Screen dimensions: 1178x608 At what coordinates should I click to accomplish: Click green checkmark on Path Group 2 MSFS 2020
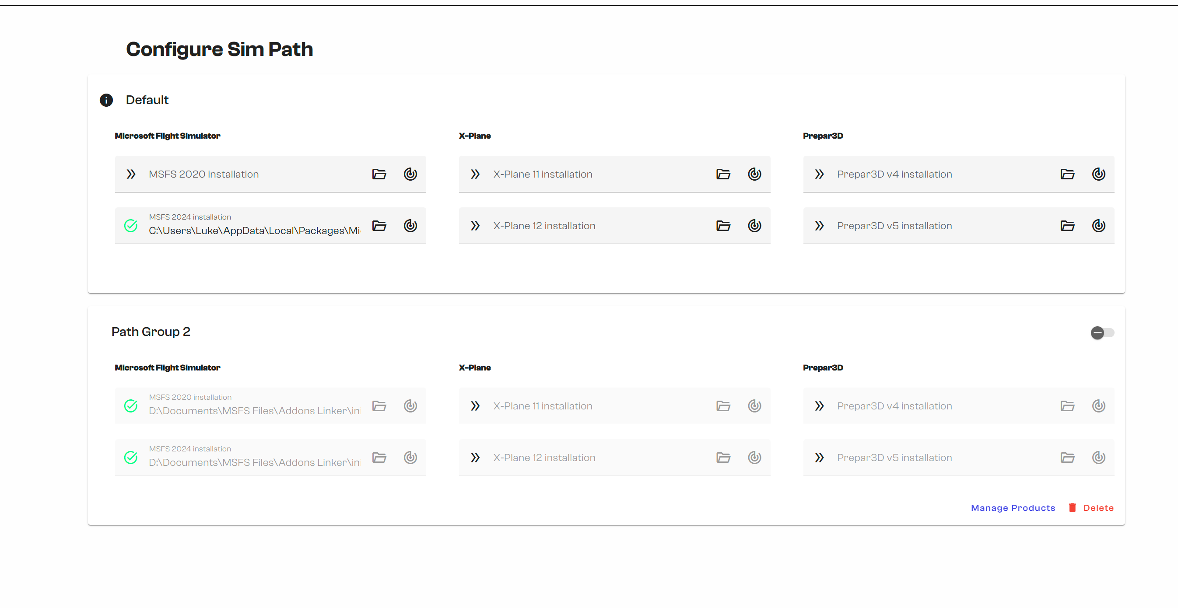(131, 406)
